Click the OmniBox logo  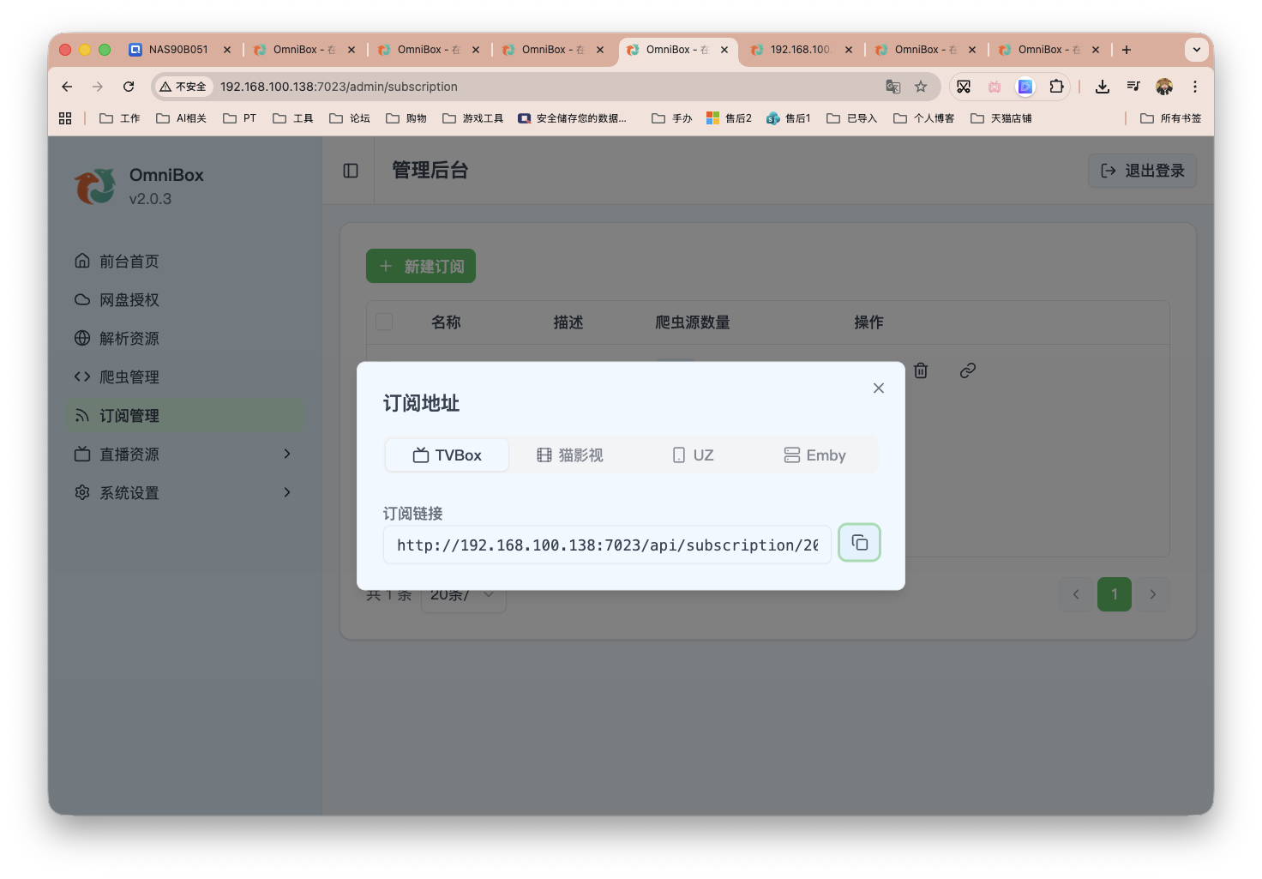coord(95,186)
